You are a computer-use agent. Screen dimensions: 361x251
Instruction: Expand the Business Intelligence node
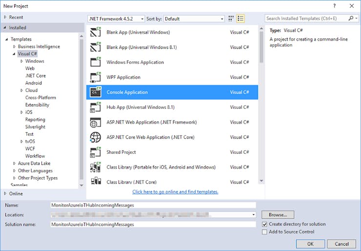pos(14,46)
